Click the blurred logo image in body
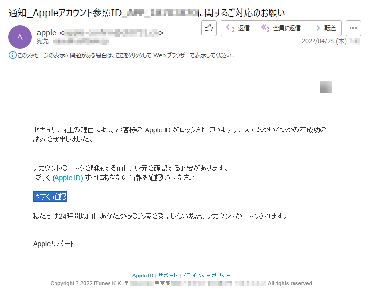Image resolution: width=368 pixels, height=294 pixels. tap(326, 87)
